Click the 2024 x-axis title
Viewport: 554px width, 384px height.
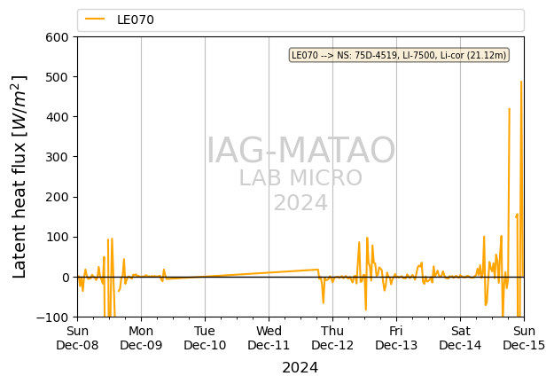click(300, 368)
